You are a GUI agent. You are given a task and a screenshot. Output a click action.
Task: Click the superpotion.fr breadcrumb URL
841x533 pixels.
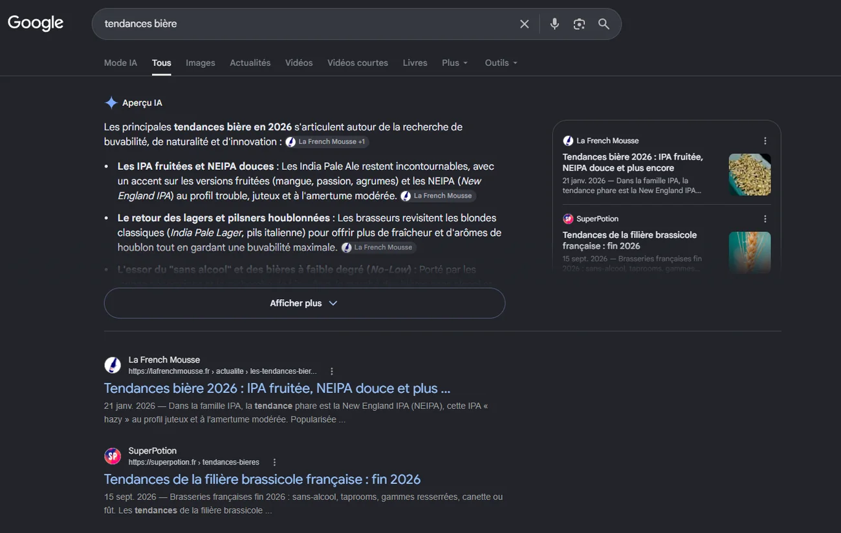194,463
